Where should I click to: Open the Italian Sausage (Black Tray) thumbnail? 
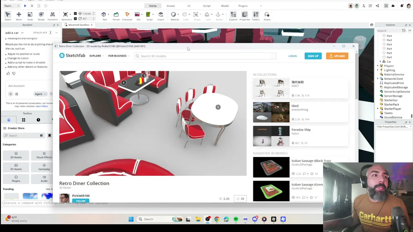pos(271,167)
